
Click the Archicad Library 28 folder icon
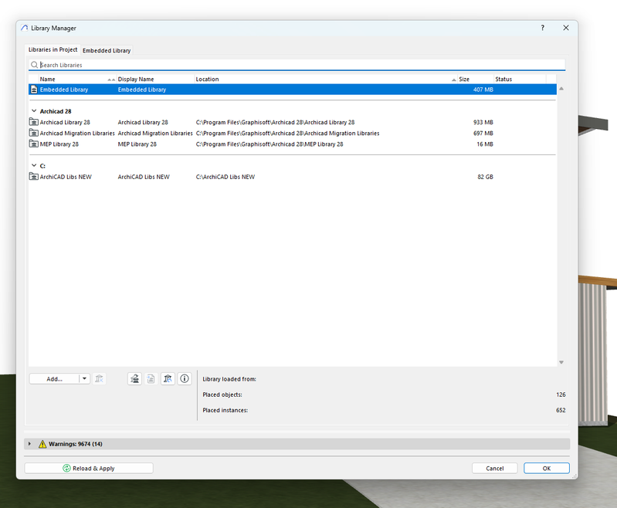(x=34, y=122)
